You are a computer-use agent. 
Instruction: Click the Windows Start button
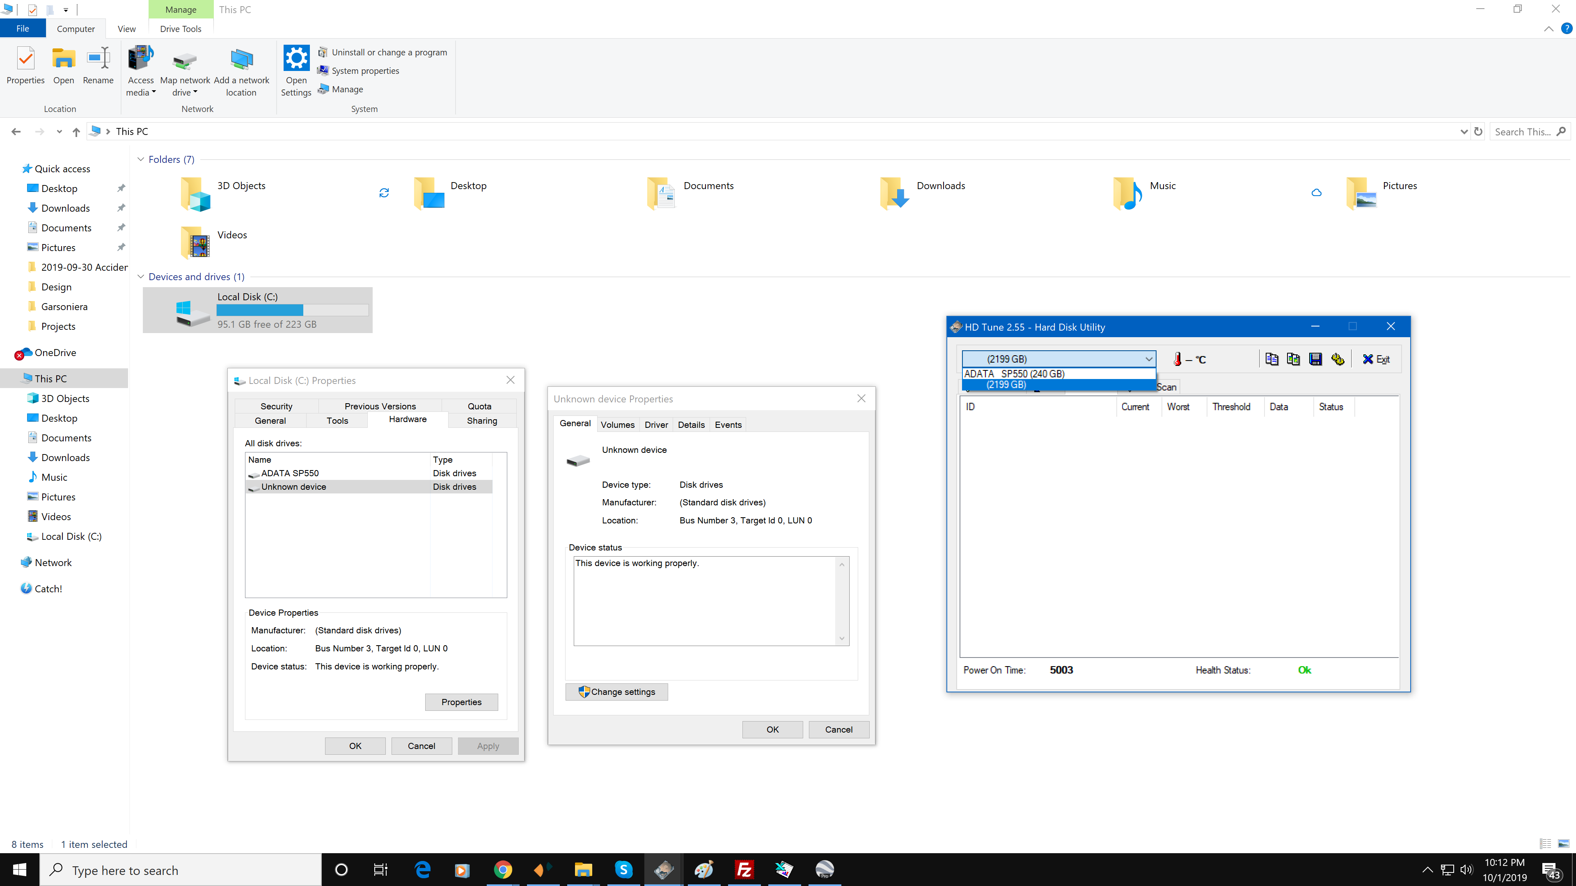tap(20, 870)
